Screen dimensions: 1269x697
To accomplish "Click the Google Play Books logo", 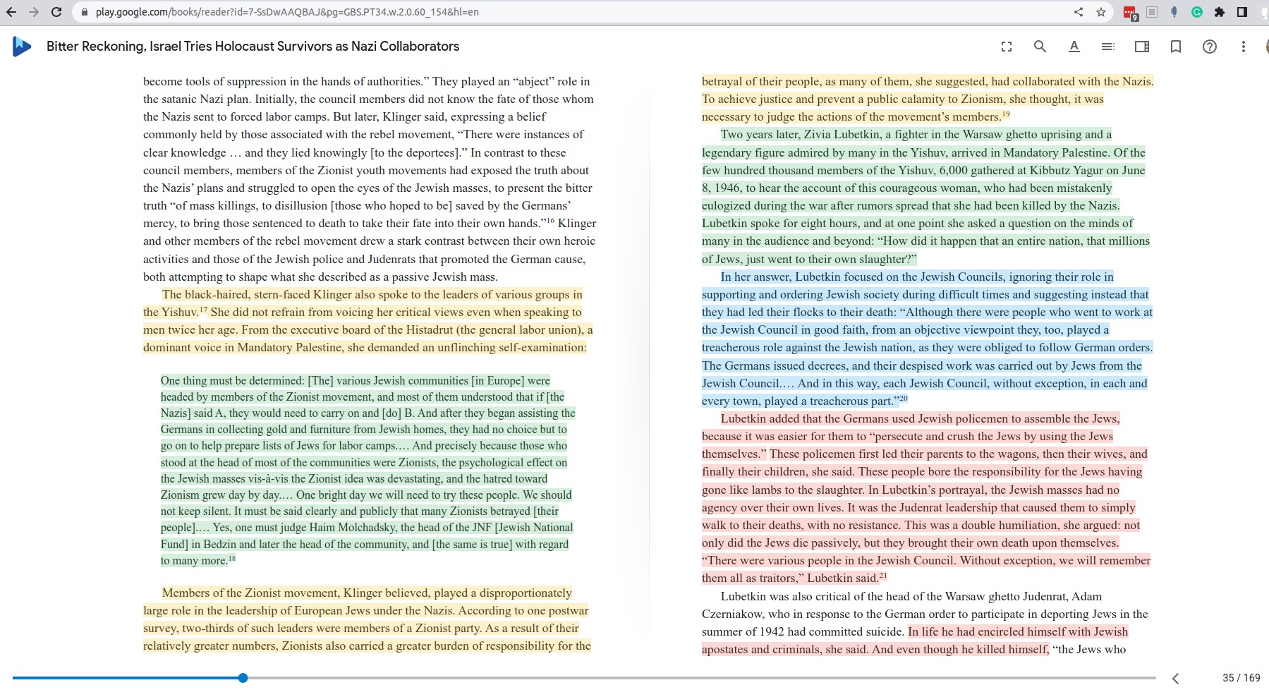I will tap(22, 47).
